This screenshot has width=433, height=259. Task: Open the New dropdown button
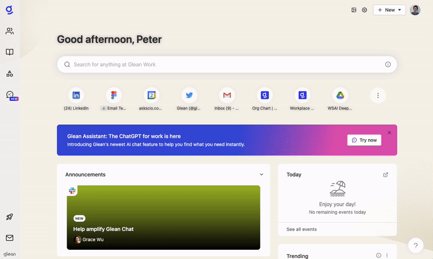pos(389,10)
